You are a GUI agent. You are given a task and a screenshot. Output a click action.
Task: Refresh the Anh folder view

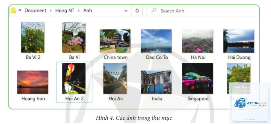[x=137, y=11]
